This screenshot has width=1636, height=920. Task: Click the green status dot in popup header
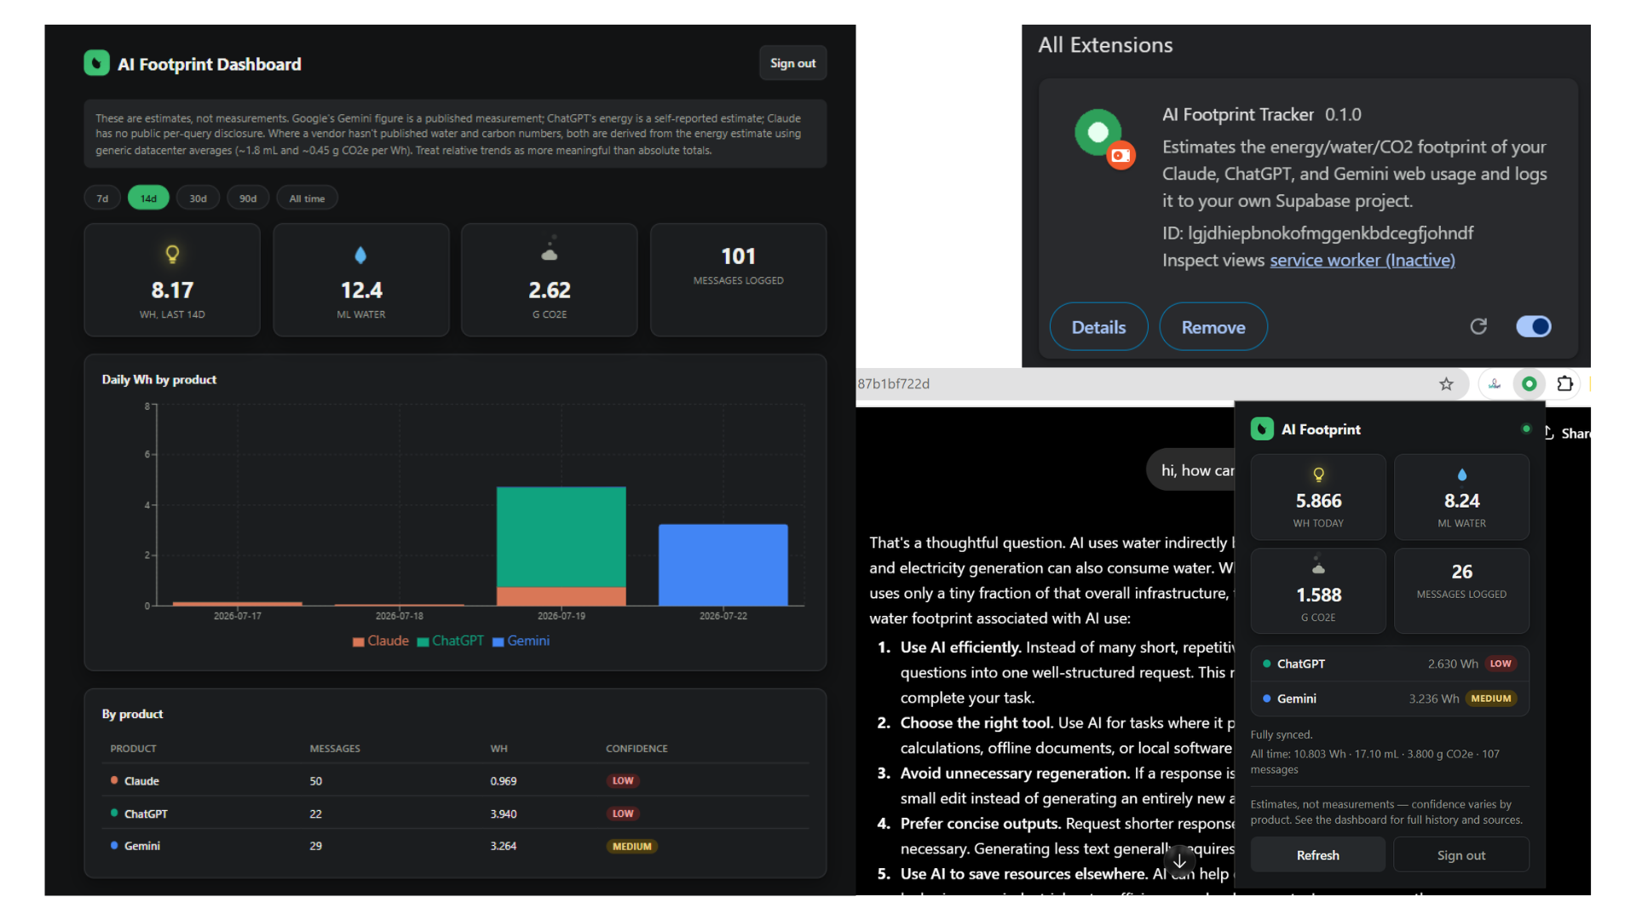tap(1526, 428)
